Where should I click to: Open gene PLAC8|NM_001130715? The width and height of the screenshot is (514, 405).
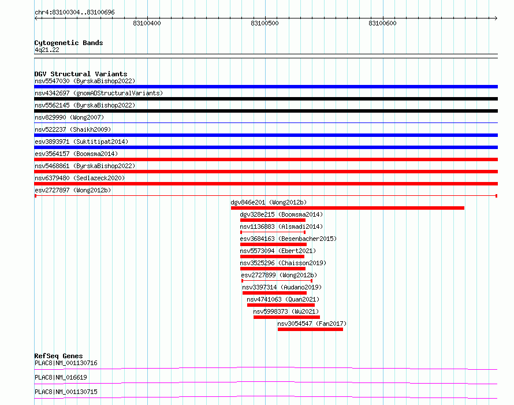66,392
